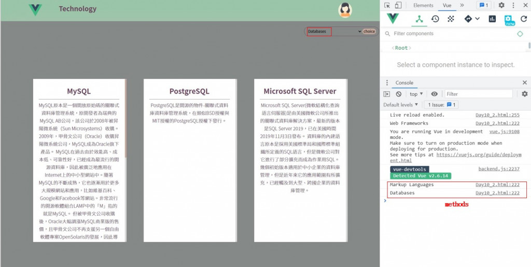Open the Elements tab in DevTools
This screenshot has height=267, width=531.
423,5
